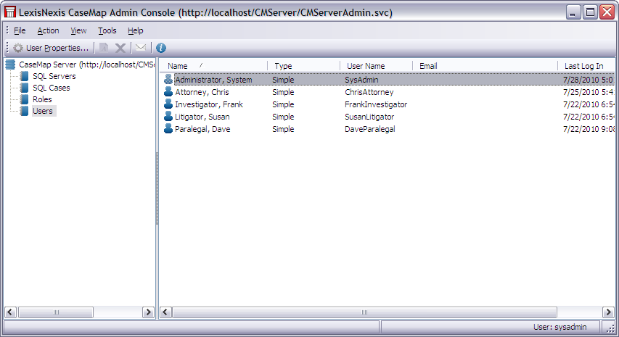Open the Help menu
The height and width of the screenshot is (337, 619).
click(136, 30)
